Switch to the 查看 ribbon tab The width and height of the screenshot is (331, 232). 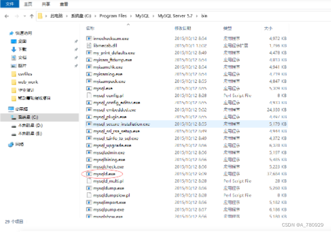coord(64,4)
